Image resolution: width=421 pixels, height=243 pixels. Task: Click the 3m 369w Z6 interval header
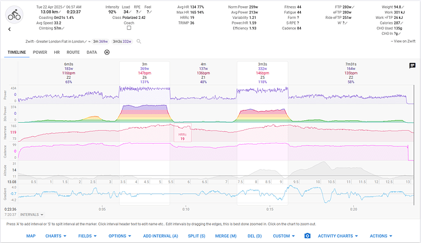(x=145, y=73)
